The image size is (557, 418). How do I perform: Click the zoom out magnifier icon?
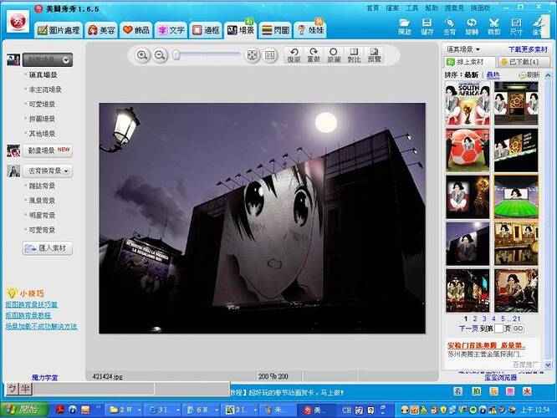pos(161,55)
